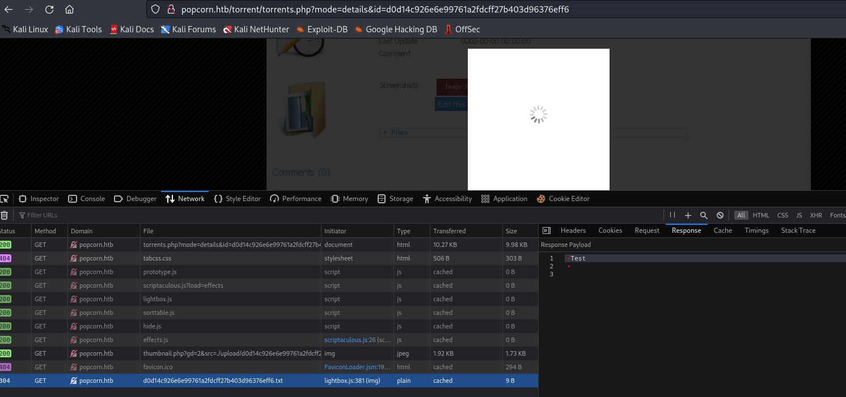The height and width of the screenshot is (397, 846).
Task: Enable the XHR requests filter
Action: (816, 215)
